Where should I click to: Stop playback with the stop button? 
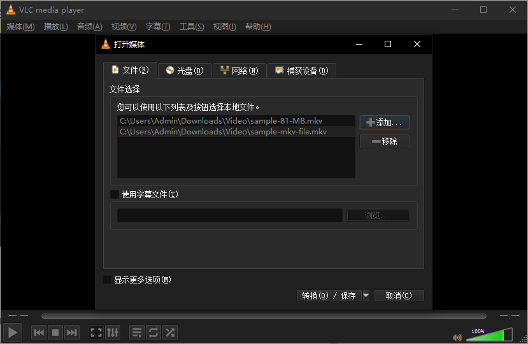coord(55,333)
